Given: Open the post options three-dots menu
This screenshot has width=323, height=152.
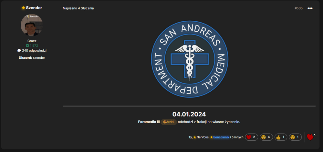Looking at the screenshot, I should tap(310, 8).
